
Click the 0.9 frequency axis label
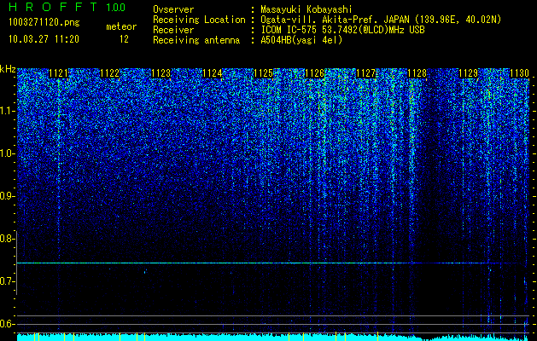click(x=7, y=196)
